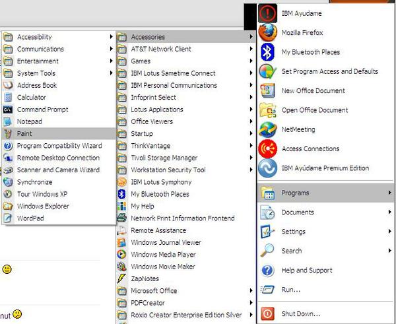The image size is (396, 324).
Task: Click the Help and Support question mark icon
Action: [x=267, y=270]
